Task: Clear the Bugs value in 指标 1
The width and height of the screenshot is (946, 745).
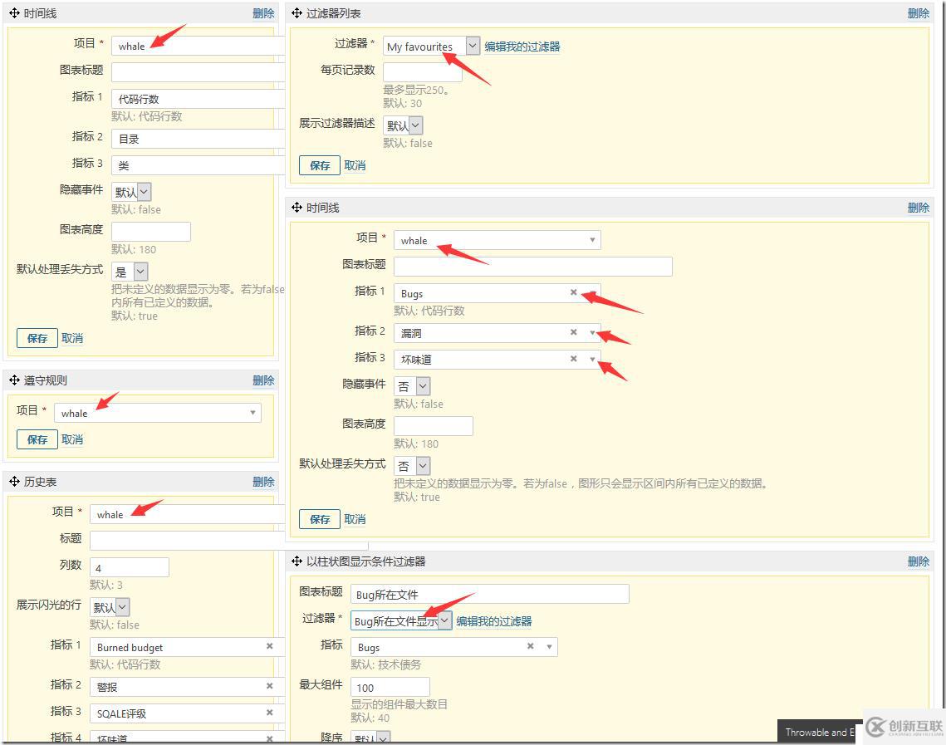Action: pos(573,292)
